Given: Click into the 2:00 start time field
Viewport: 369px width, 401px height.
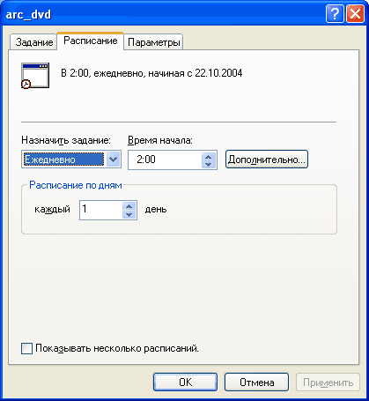Looking at the screenshot, I should point(165,160).
